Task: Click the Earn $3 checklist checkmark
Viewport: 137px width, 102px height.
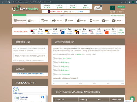Action: (54, 66)
